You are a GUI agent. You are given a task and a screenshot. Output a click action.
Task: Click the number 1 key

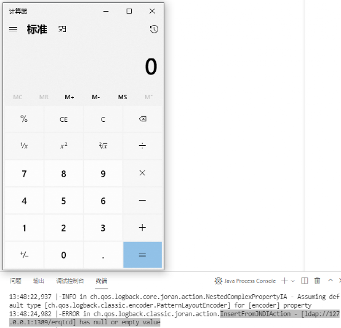(x=24, y=228)
